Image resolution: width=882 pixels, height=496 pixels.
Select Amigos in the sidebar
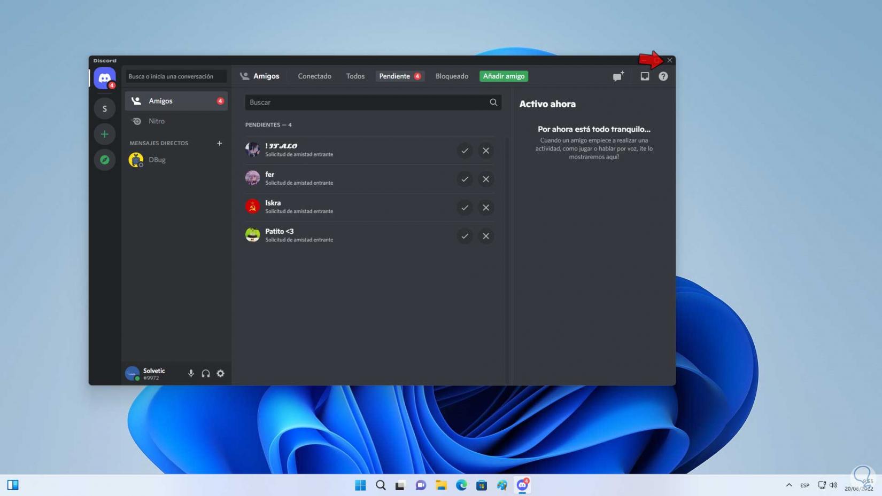(x=176, y=101)
